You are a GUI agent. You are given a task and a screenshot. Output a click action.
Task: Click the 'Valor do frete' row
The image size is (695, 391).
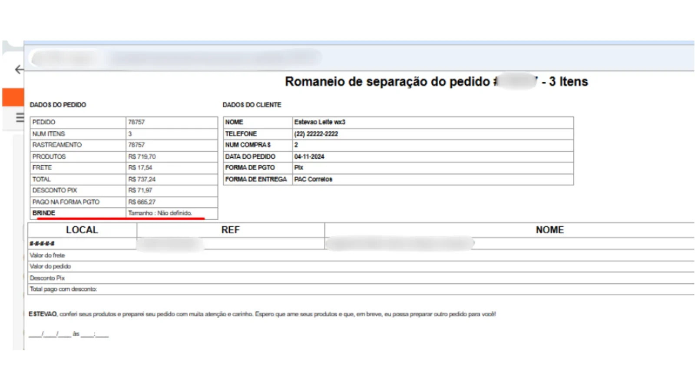click(x=361, y=255)
